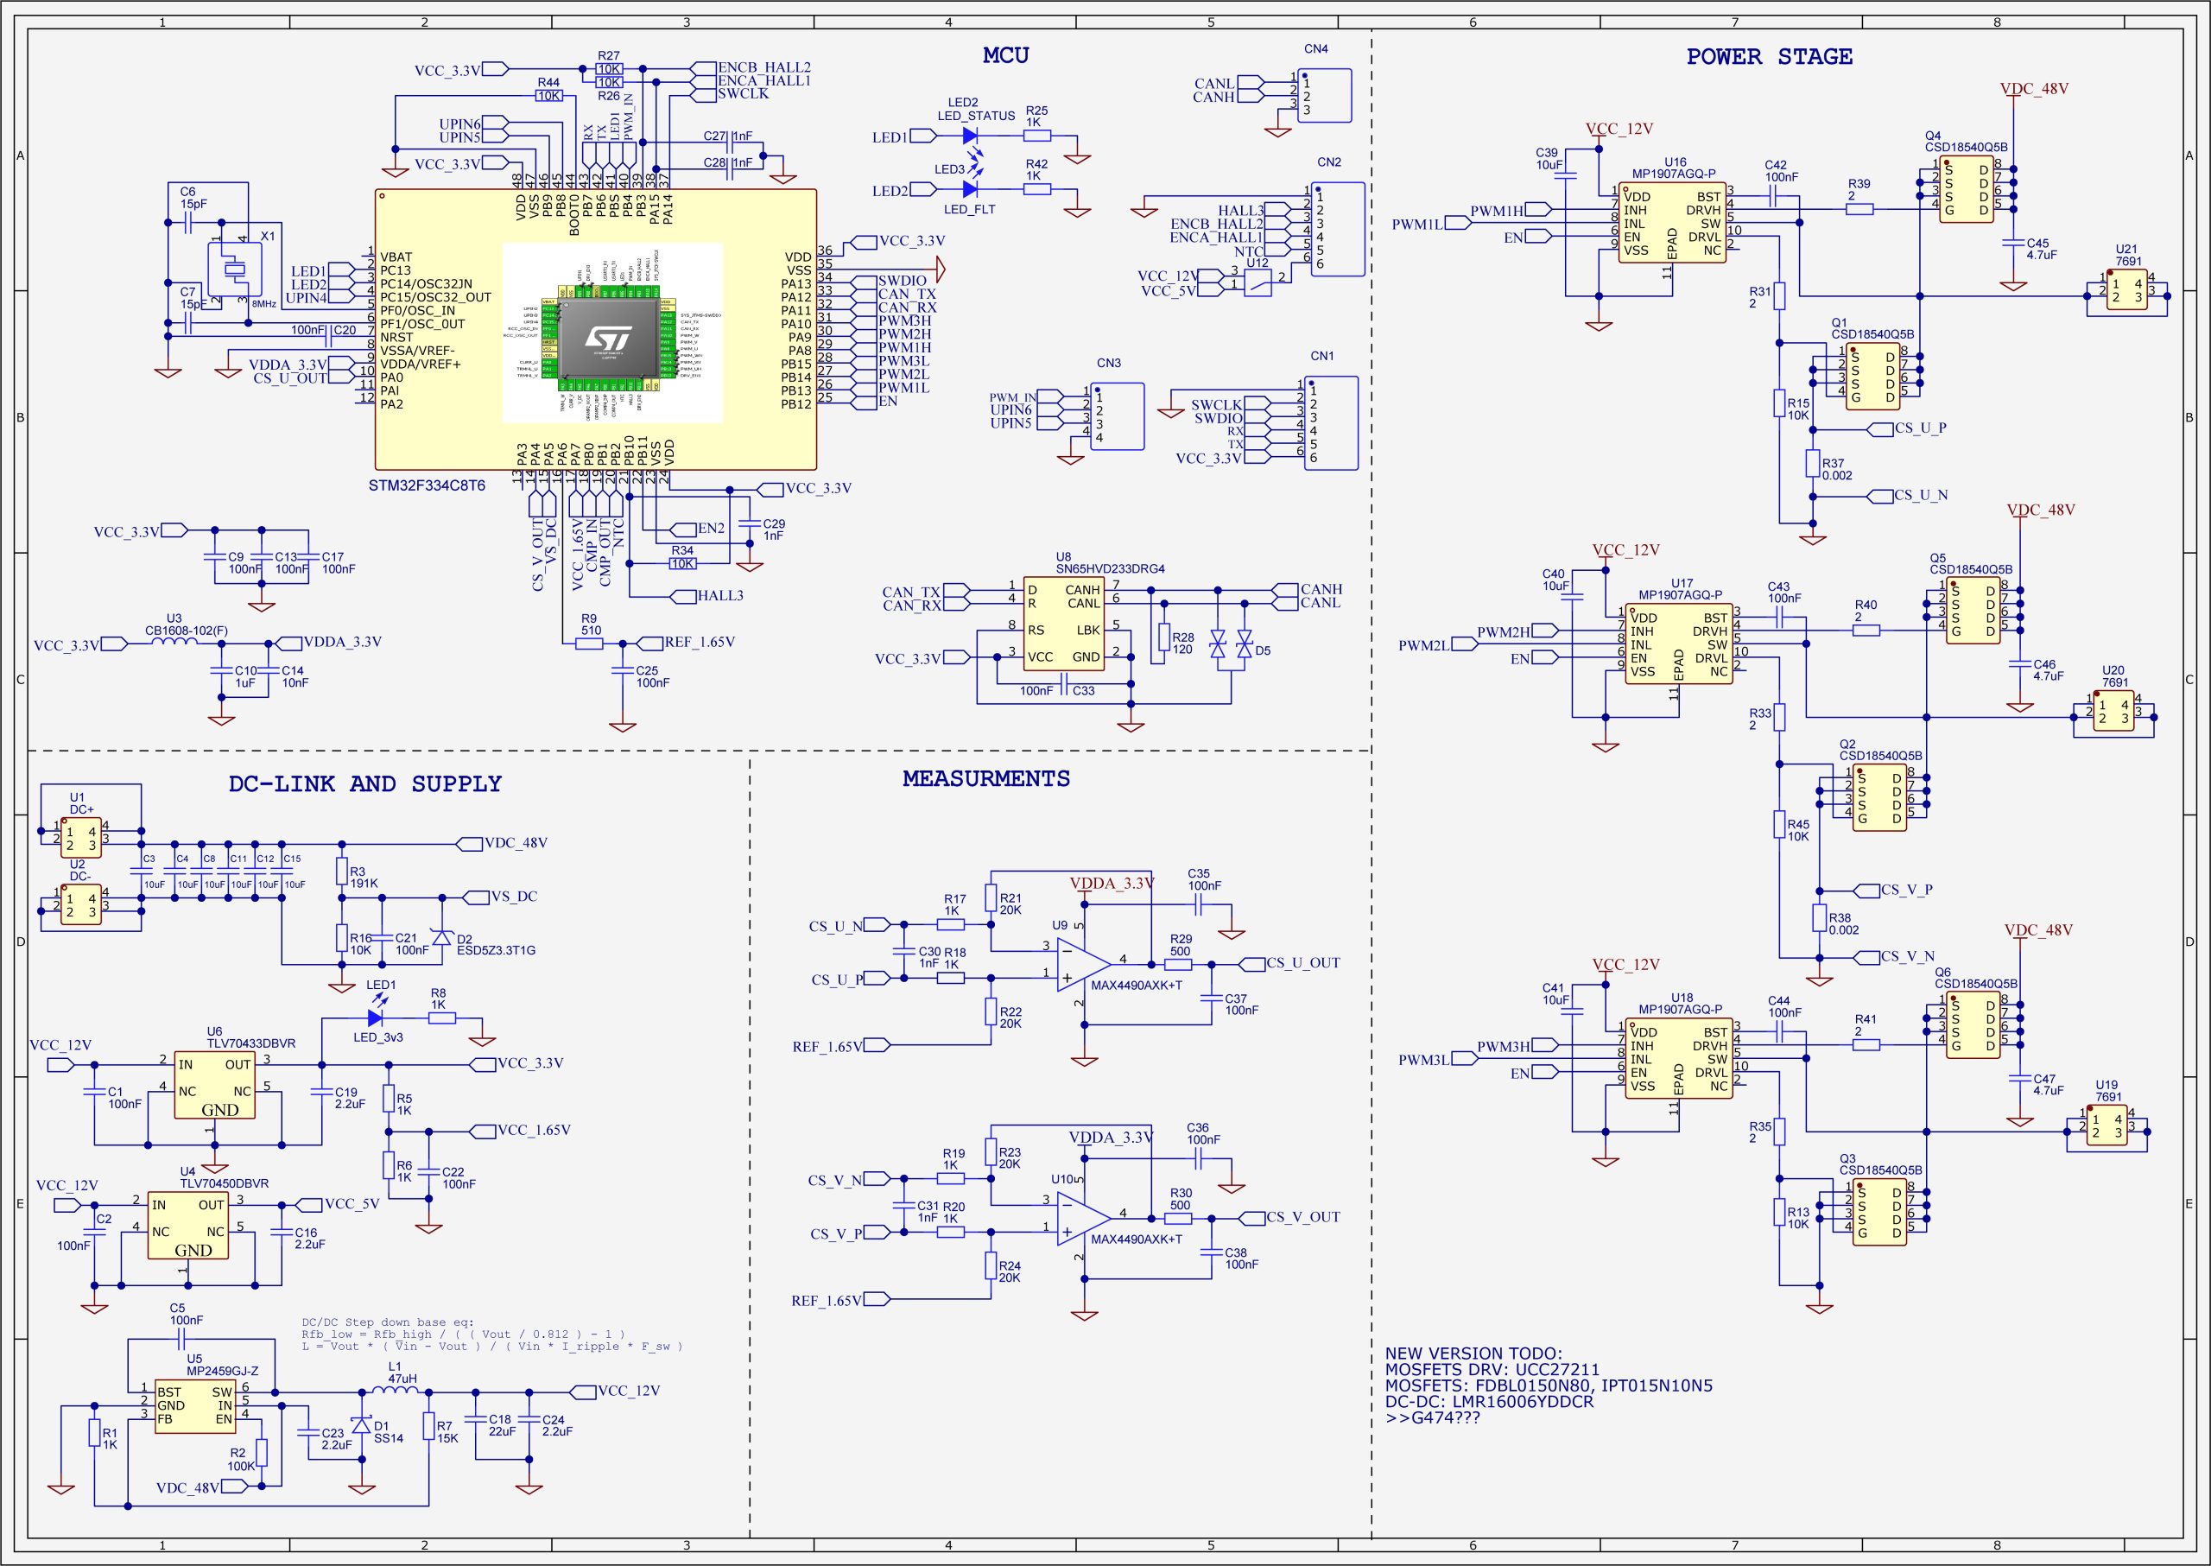The height and width of the screenshot is (1566, 2211).
Task: Click the VCC_12V port after L1 inductor
Action: coord(616,1392)
